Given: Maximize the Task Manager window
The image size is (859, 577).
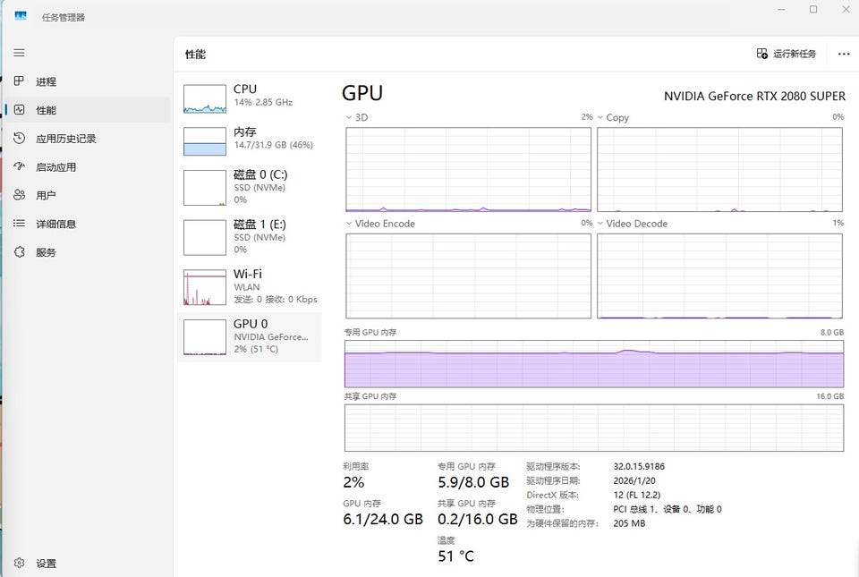Looking at the screenshot, I should (x=813, y=9).
